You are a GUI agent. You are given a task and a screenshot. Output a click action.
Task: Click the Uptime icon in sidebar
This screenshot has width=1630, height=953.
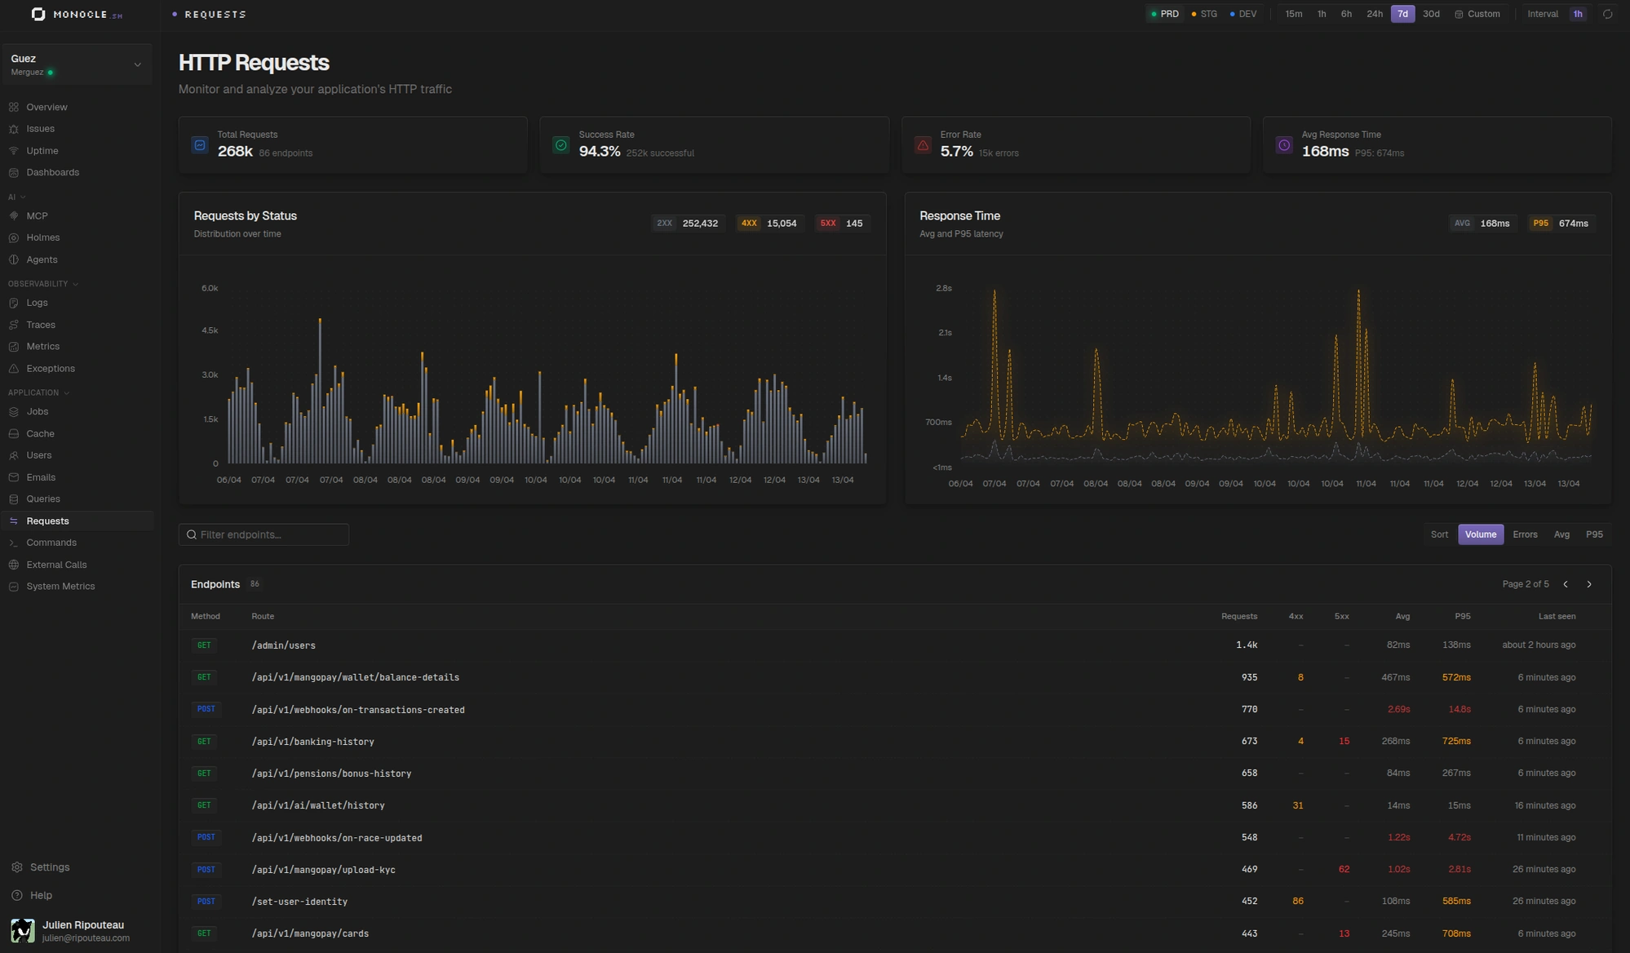pos(14,151)
